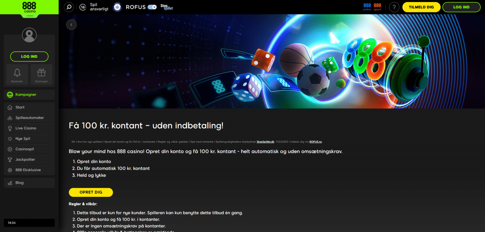Open Ekstraspil gift icon
The image size is (485, 232).
[x=41, y=75]
